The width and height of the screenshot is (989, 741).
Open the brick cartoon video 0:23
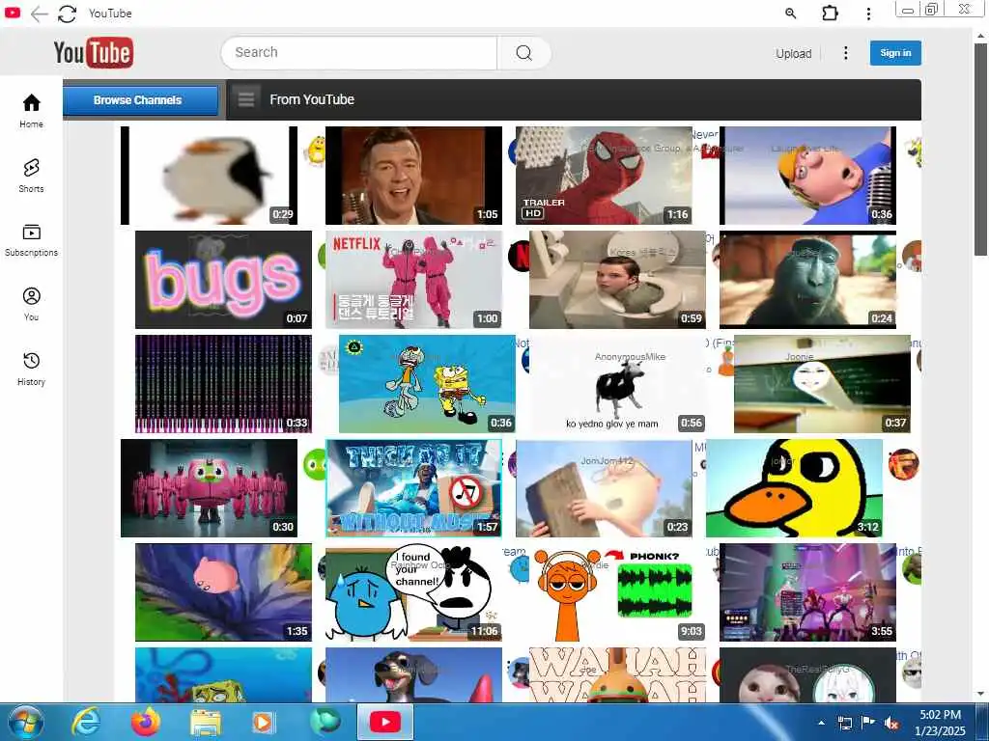tap(604, 487)
